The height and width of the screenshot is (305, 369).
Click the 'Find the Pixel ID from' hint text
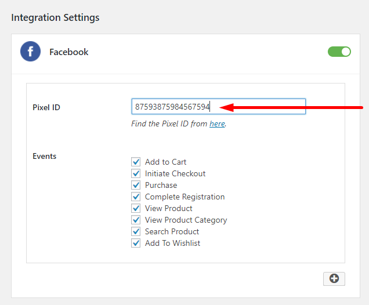(x=169, y=124)
